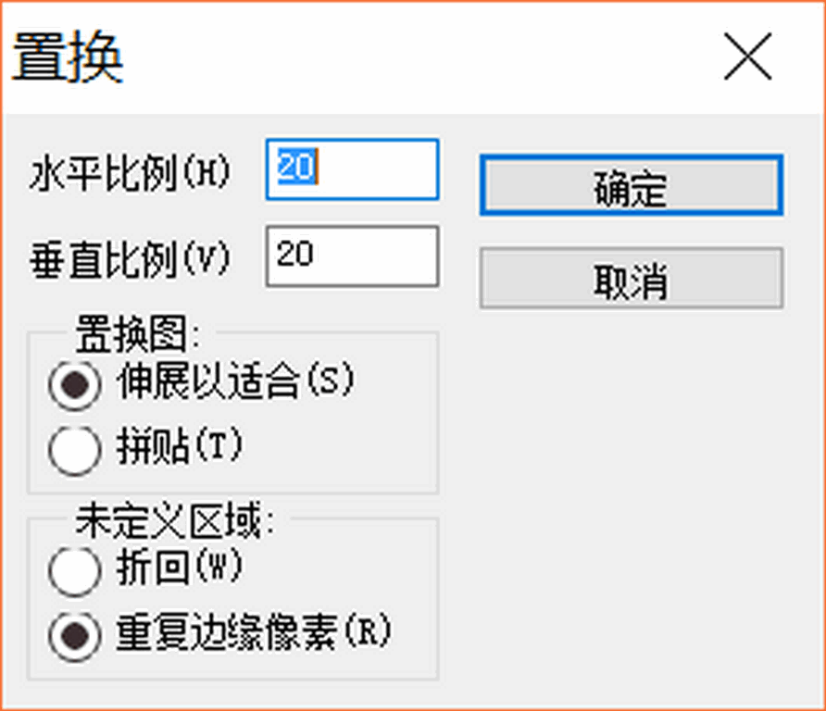This screenshot has height=711, width=826.
Task: Click the 伸展以适合(S) label text
Action: click(x=235, y=381)
